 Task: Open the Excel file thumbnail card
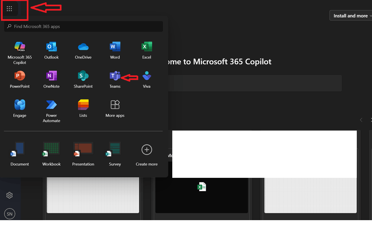pos(202,195)
